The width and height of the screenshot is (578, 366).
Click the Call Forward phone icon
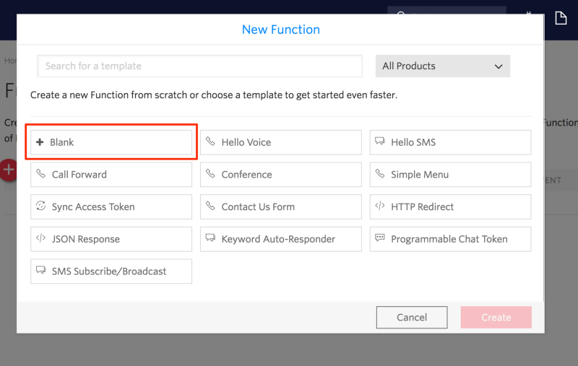(x=40, y=174)
